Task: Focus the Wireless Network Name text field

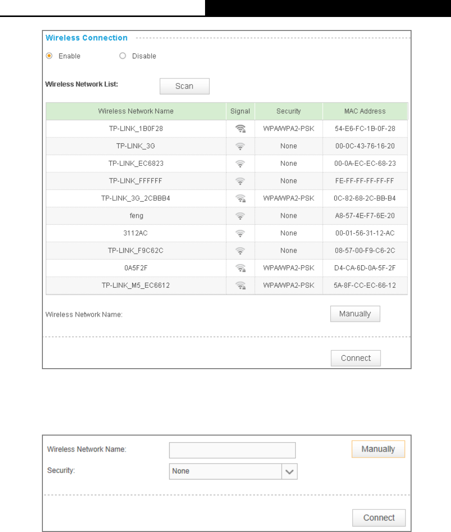Action: 232,450
